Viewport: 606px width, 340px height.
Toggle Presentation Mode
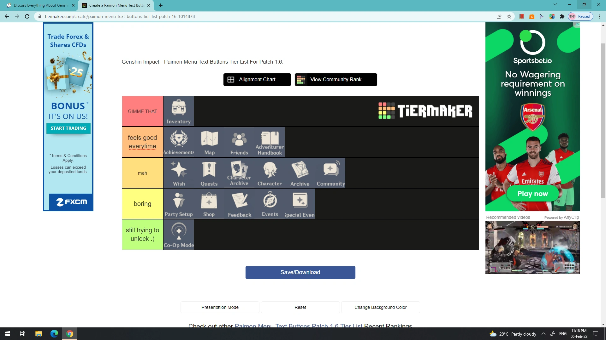[220, 307]
